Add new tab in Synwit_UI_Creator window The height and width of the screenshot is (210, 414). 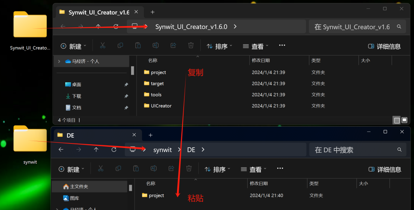tap(153, 12)
